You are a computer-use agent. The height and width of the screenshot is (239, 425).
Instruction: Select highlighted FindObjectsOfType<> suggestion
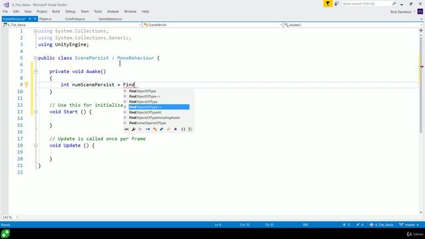tap(159, 107)
